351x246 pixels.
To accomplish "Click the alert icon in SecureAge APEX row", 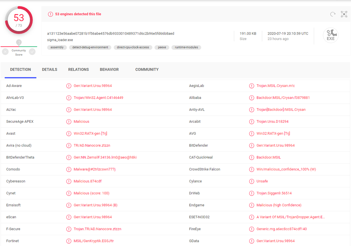I will [x=69, y=122].
